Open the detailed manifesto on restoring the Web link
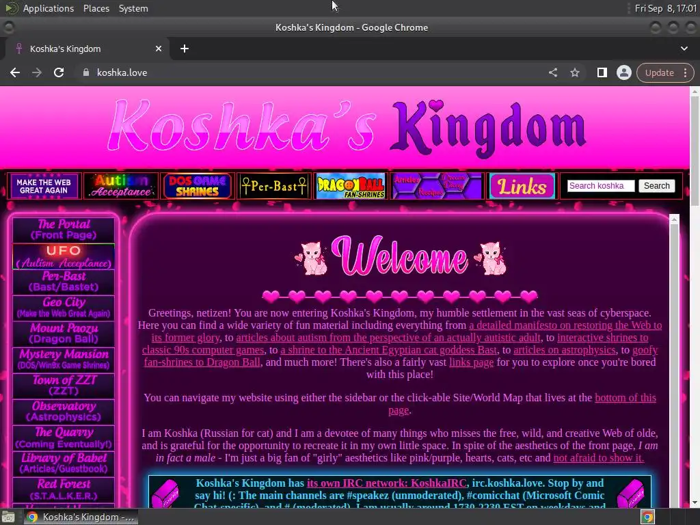 [565, 325]
